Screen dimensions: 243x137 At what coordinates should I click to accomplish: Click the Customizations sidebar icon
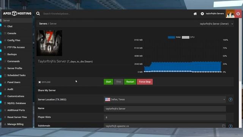pyautogui.click(x=5, y=96)
